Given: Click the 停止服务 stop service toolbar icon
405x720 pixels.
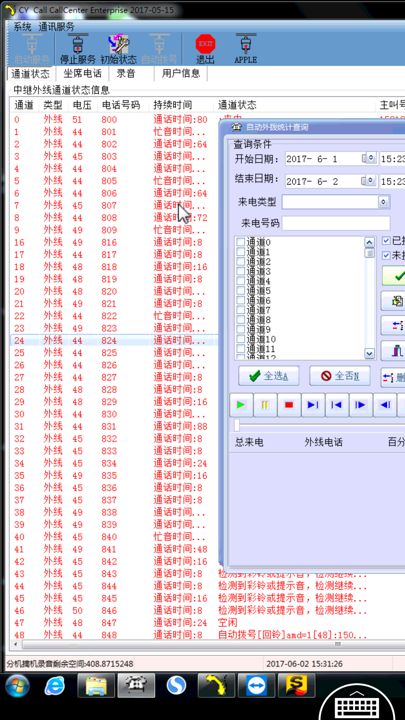Looking at the screenshot, I should coord(78,49).
